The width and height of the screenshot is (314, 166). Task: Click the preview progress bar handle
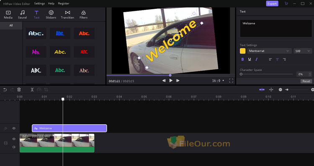170,75
